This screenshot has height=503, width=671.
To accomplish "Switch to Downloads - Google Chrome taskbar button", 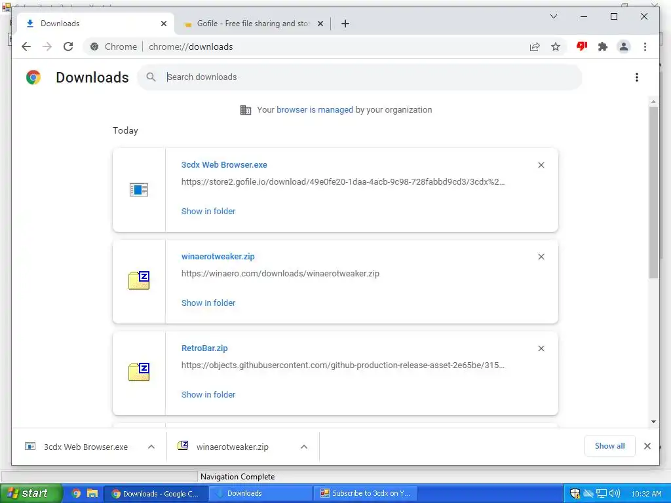I will click(156, 494).
